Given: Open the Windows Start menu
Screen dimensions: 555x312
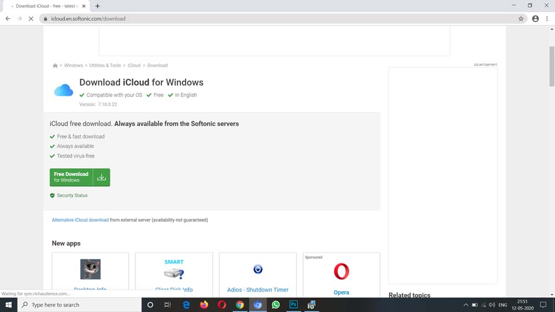Looking at the screenshot, I should click(x=9, y=304).
